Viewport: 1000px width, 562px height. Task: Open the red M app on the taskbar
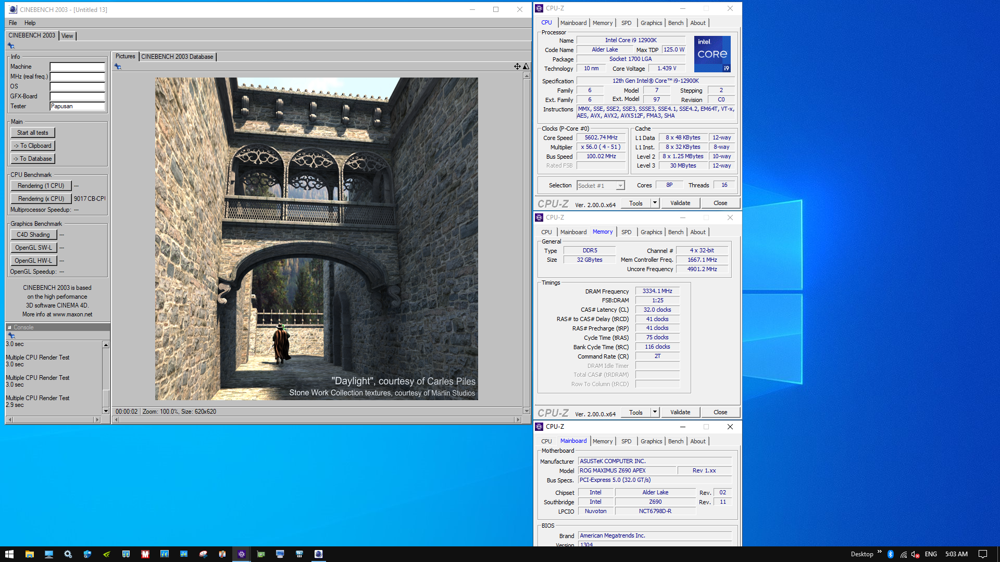(x=145, y=554)
